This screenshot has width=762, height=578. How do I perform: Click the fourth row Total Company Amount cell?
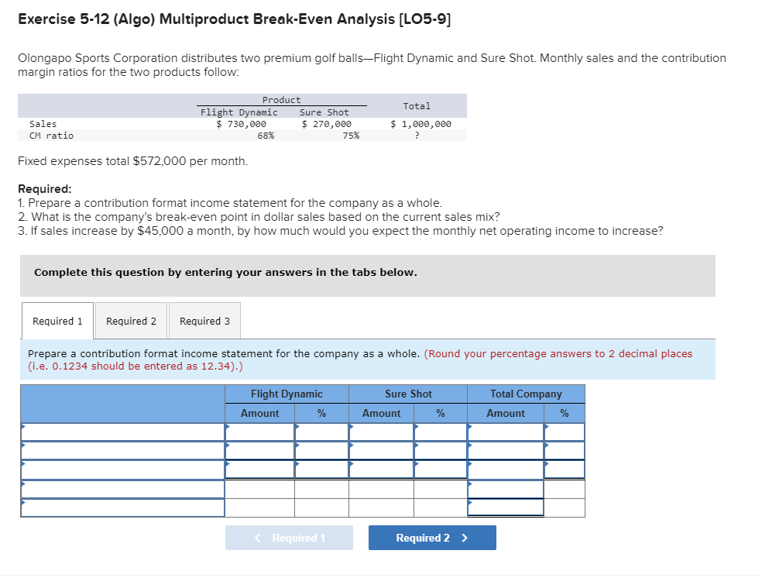click(505, 489)
